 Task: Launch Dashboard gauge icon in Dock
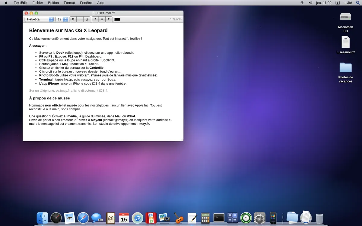(56, 218)
